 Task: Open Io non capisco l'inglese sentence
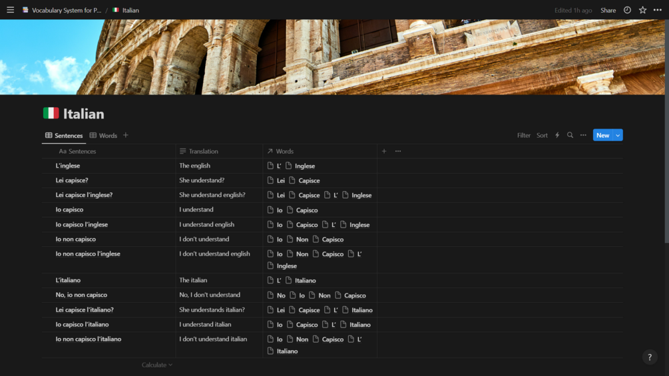pyautogui.click(x=88, y=254)
